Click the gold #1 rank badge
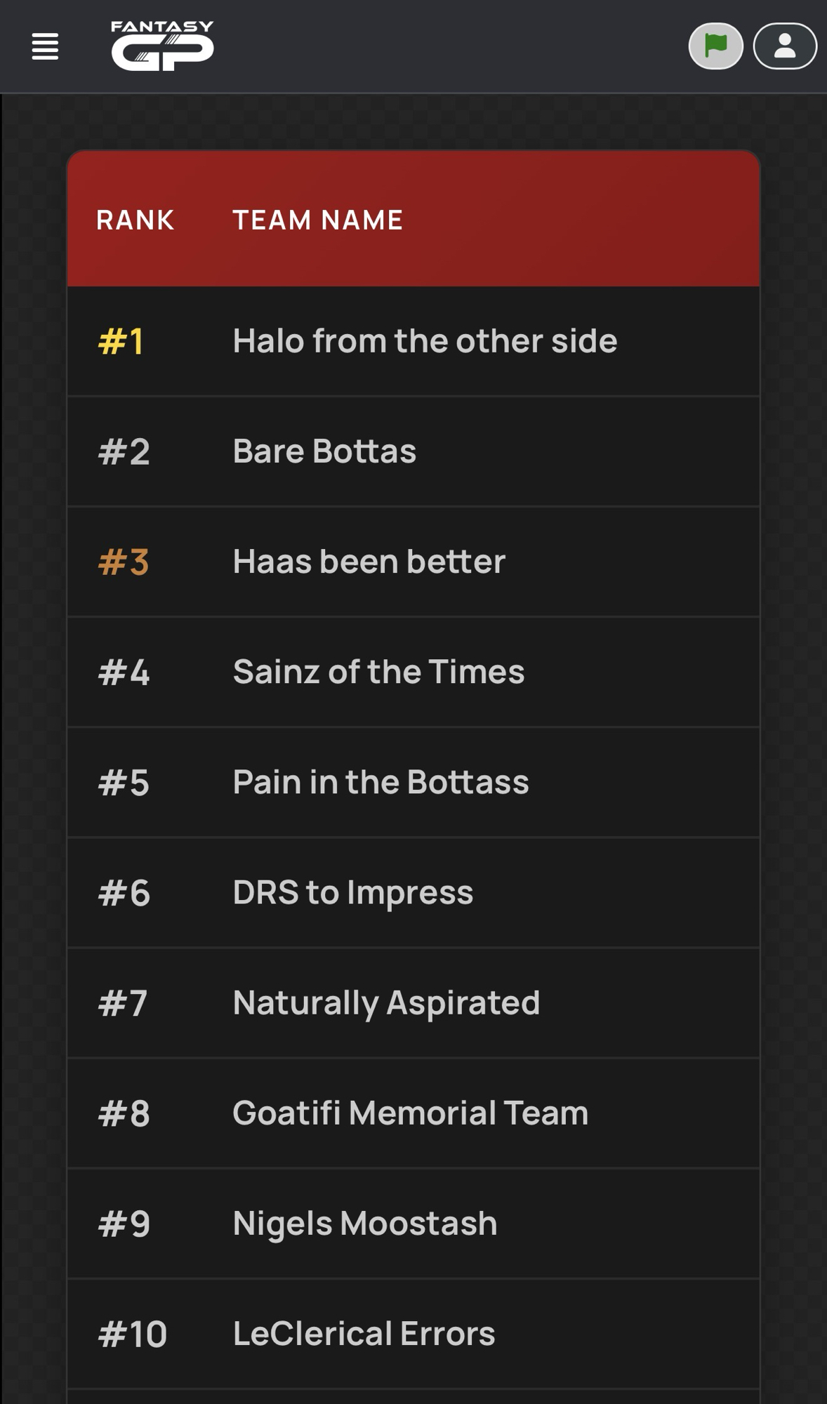The width and height of the screenshot is (827, 1404). pyautogui.click(x=121, y=342)
